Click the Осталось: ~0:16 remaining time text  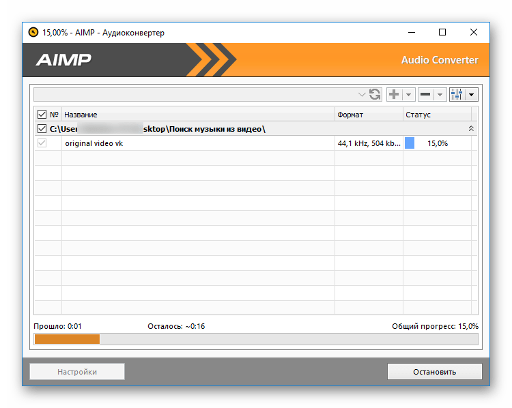tap(176, 326)
